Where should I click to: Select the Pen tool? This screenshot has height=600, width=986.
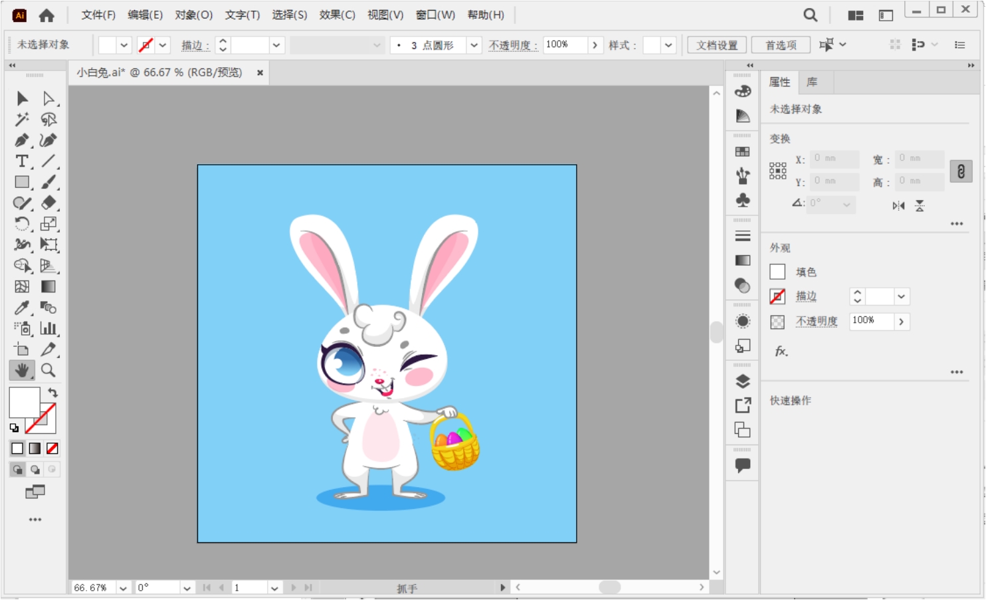(21, 140)
